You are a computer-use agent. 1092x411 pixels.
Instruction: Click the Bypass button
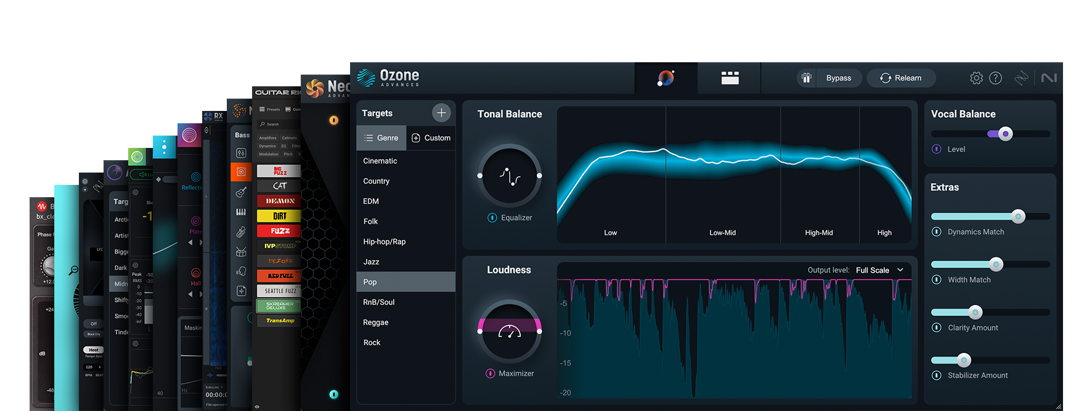tap(829, 78)
